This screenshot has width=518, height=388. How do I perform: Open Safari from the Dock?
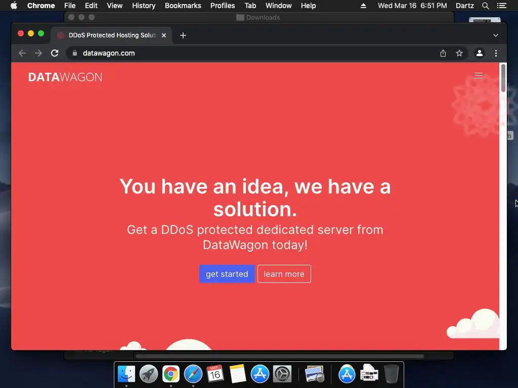click(x=193, y=374)
